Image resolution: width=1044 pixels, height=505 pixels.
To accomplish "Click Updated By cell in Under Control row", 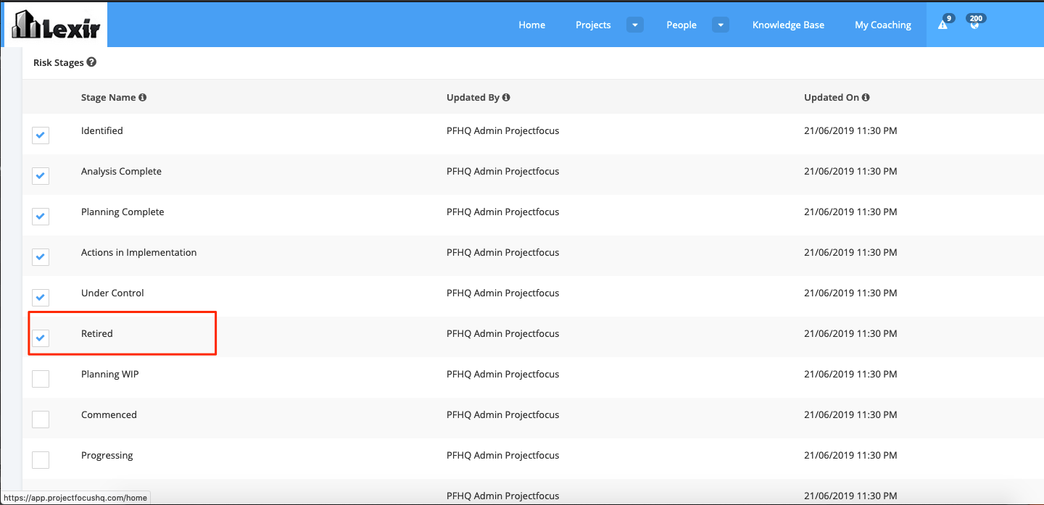I will tap(502, 293).
